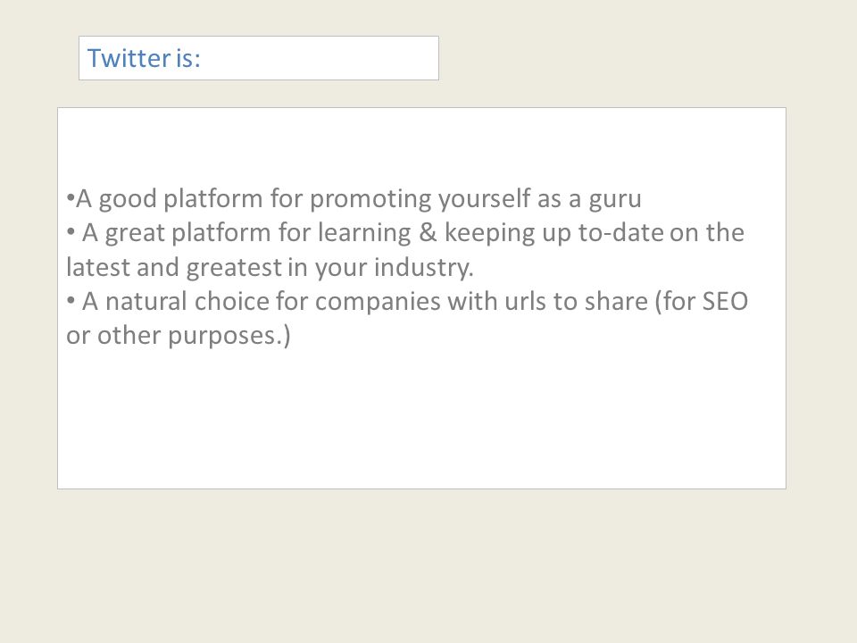Click the ampersand between learning and keeping
This screenshot has width=857, height=643.
[x=428, y=232]
